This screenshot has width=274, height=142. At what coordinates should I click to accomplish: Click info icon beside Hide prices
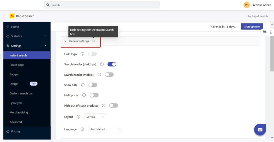coord(84,95)
